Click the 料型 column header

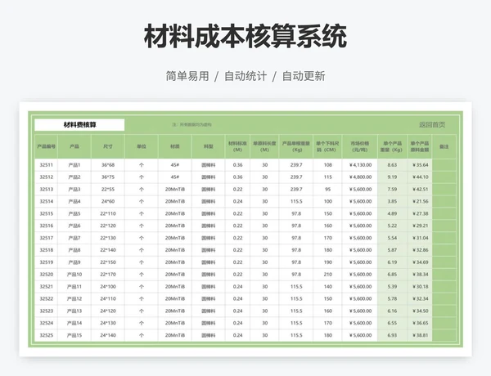tap(208, 146)
